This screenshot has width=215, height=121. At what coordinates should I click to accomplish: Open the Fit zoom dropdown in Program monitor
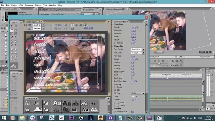(162, 52)
